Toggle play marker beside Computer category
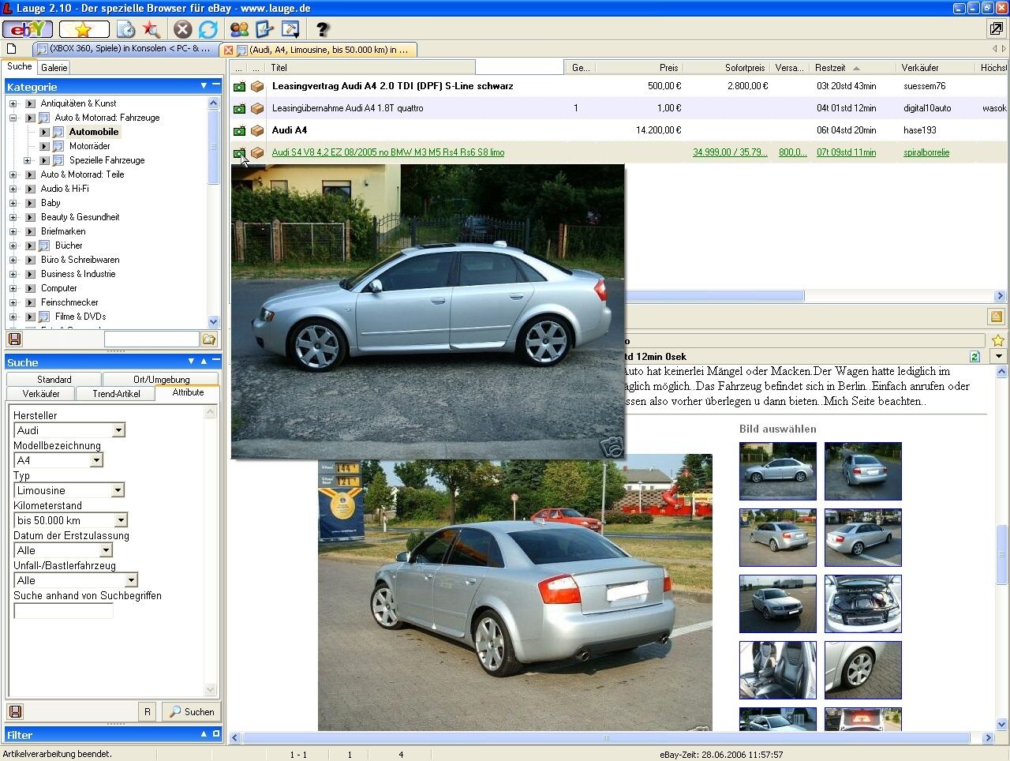This screenshot has height=761, width=1010. coord(30,288)
